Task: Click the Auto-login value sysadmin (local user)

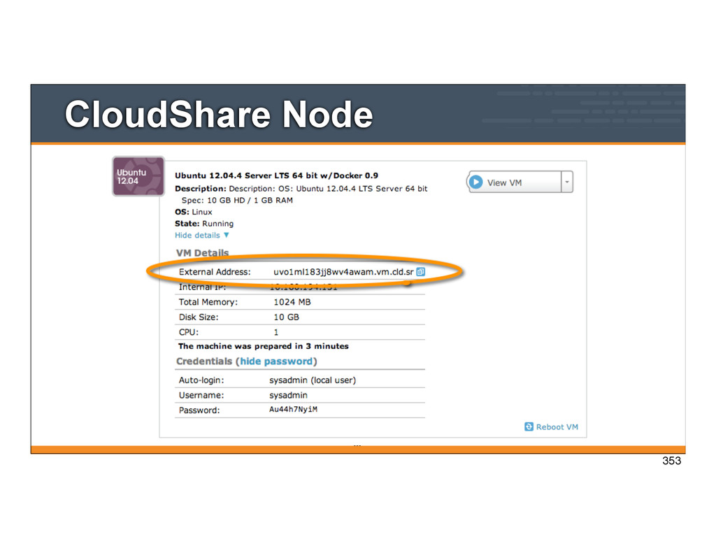Action: pos(313,380)
